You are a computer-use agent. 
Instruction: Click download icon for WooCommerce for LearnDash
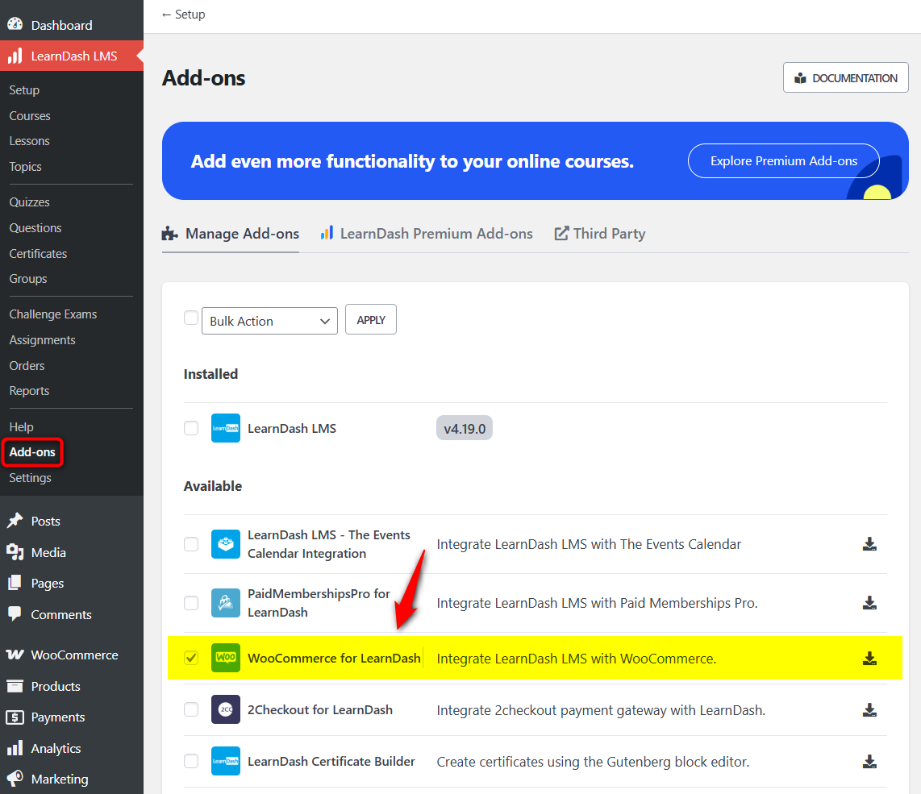869,659
